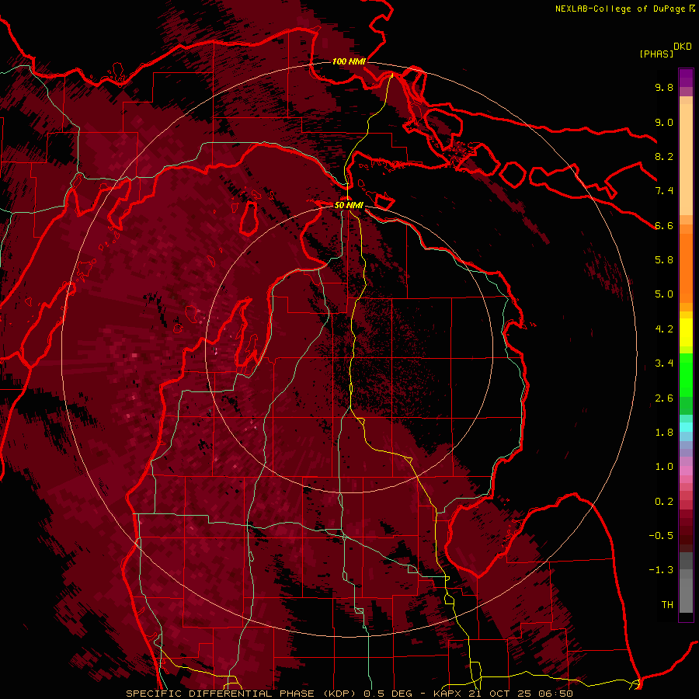
Task: Click the radar product title caption at bottom
Action: (349, 694)
